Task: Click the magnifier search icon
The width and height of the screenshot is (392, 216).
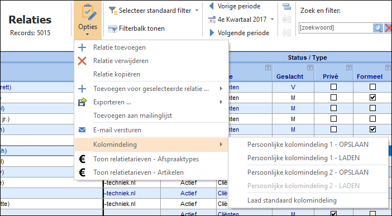Action: click(x=378, y=28)
